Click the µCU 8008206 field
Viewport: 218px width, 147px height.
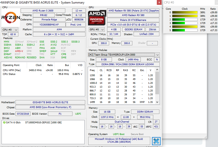(79, 20)
